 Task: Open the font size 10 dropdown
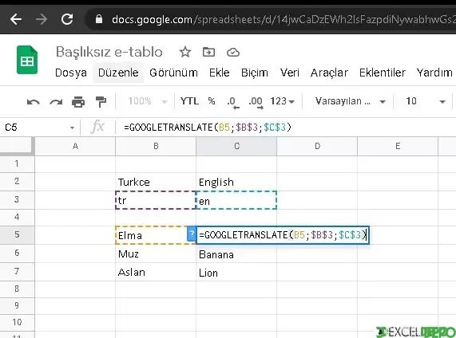[426, 101]
